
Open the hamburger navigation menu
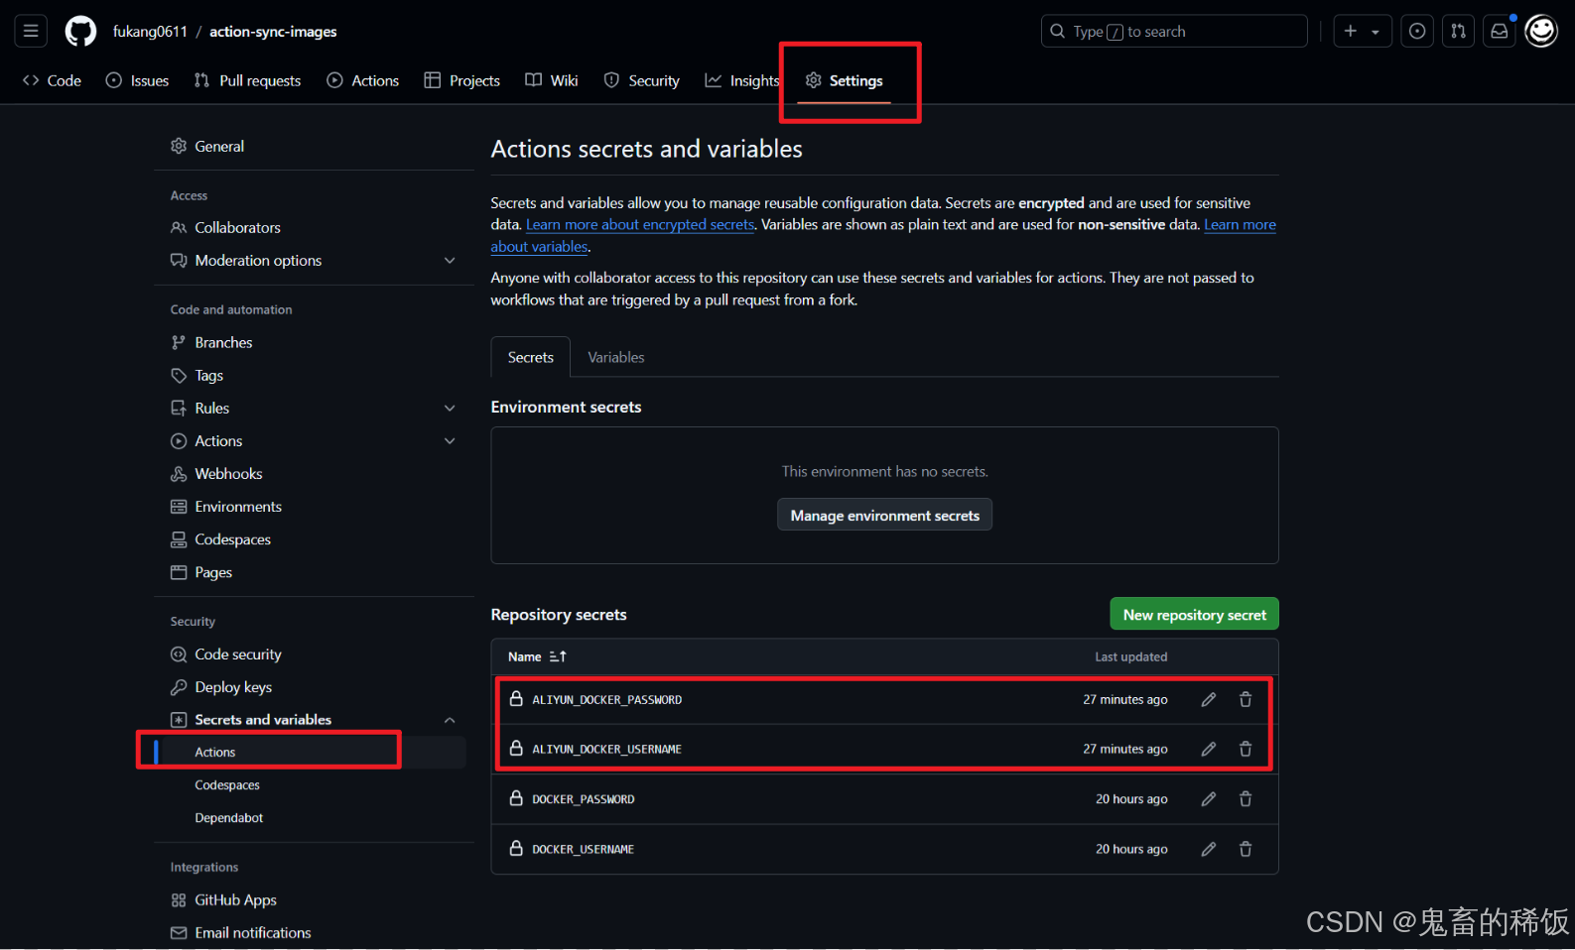(31, 31)
